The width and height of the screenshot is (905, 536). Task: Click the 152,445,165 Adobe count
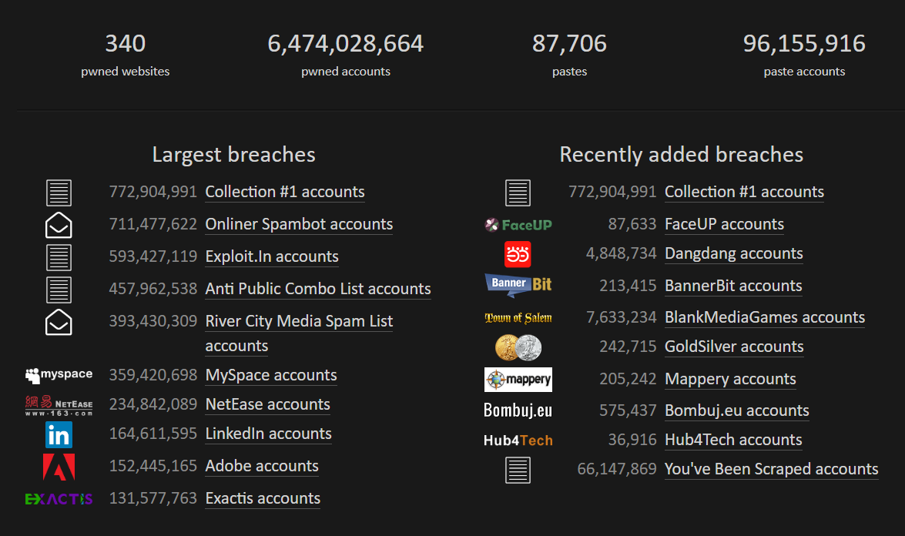153,466
